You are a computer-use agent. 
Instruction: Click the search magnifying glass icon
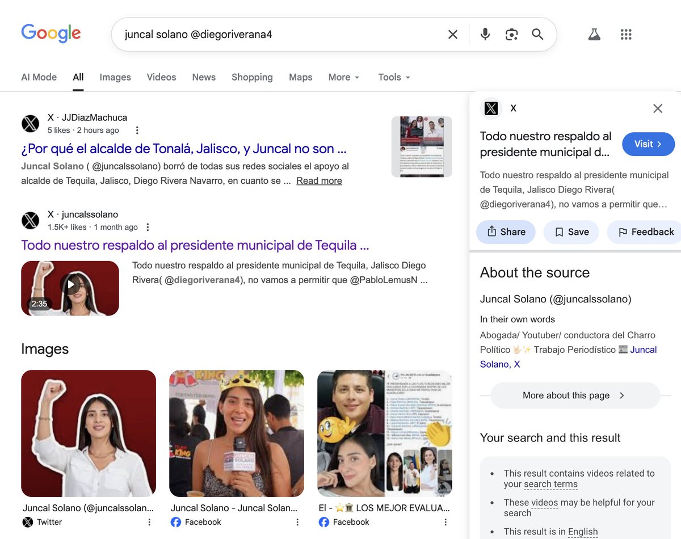click(537, 34)
